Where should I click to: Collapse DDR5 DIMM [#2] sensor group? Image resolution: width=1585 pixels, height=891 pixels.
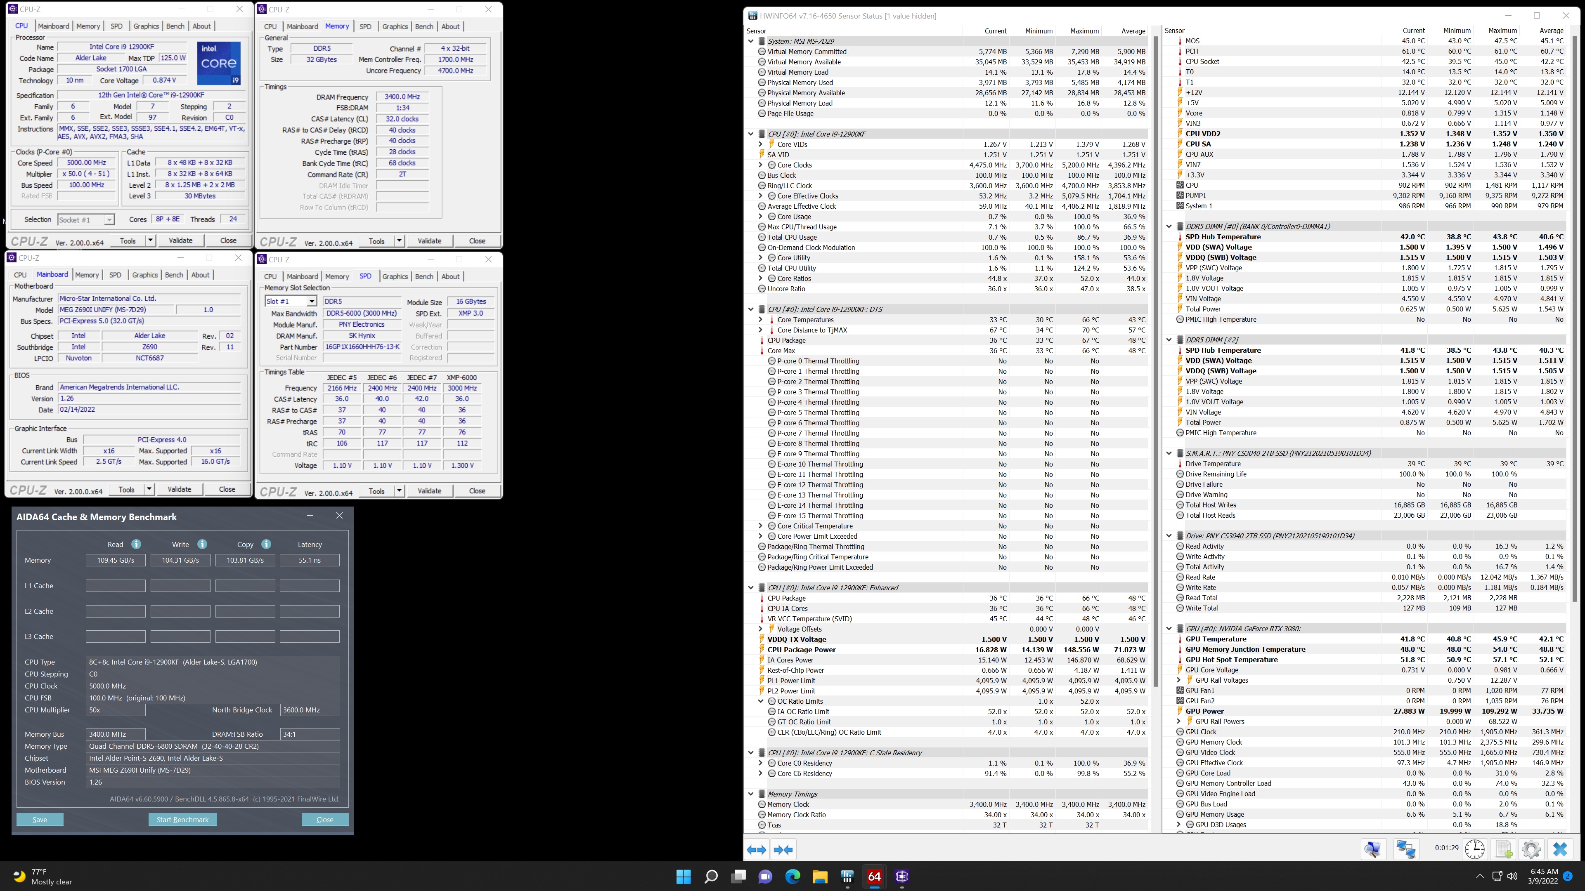[1169, 339]
